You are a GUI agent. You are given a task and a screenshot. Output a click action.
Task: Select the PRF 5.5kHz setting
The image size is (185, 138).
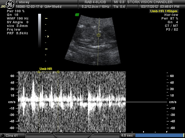(x=17, y=33)
